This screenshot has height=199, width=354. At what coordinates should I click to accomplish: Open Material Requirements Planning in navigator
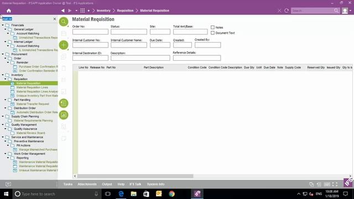tap(33, 121)
